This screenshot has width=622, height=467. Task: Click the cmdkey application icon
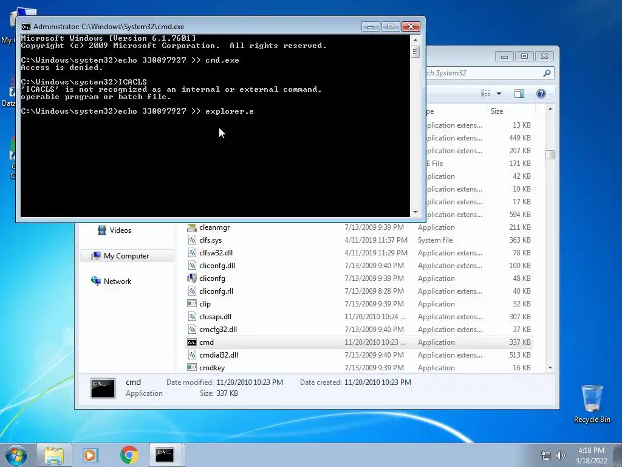(191, 367)
